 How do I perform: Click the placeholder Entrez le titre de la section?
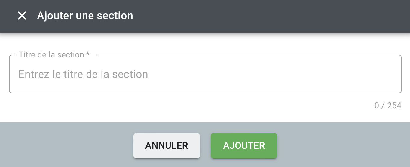click(x=83, y=74)
